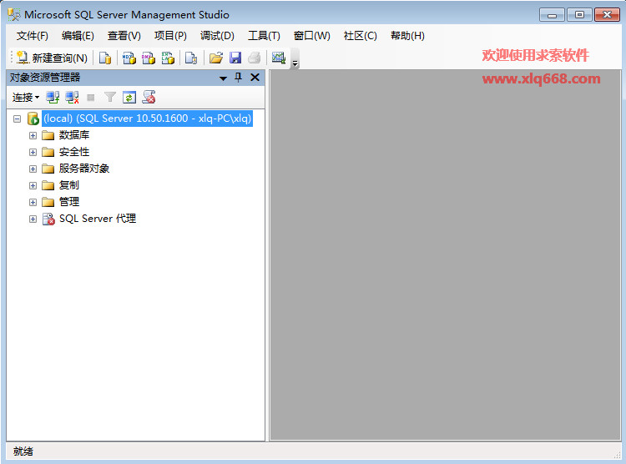Click the Open File folder icon

(216, 58)
